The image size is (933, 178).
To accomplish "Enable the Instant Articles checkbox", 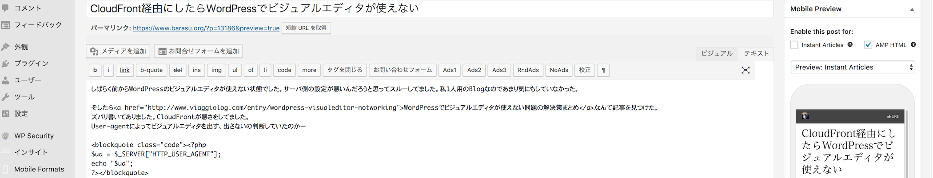I will point(794,45).
